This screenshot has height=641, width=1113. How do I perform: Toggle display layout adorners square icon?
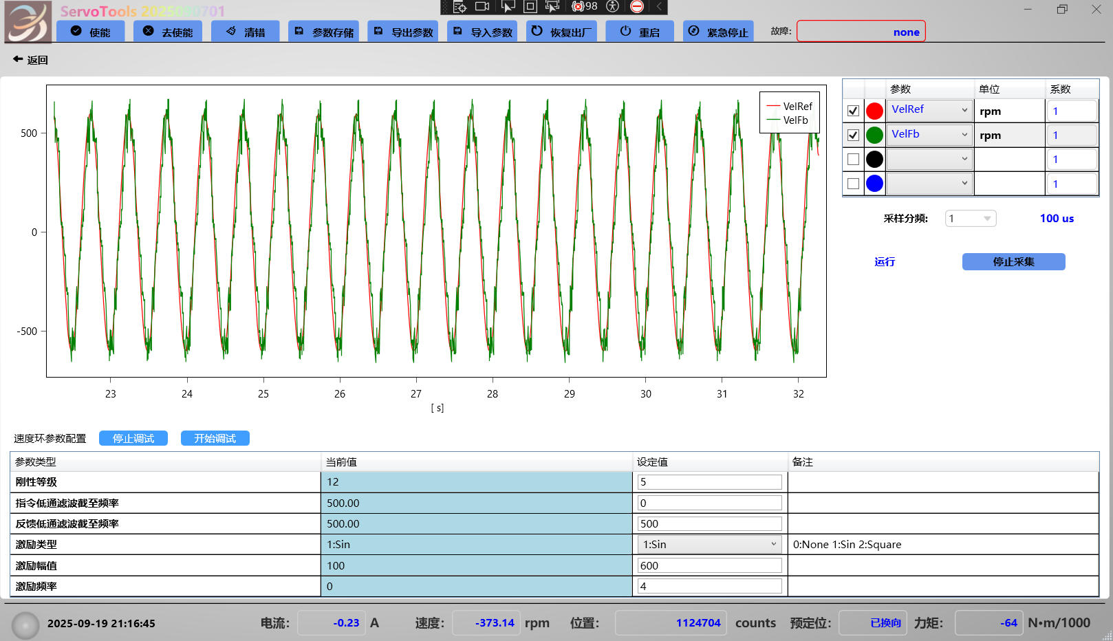(530, 7)
